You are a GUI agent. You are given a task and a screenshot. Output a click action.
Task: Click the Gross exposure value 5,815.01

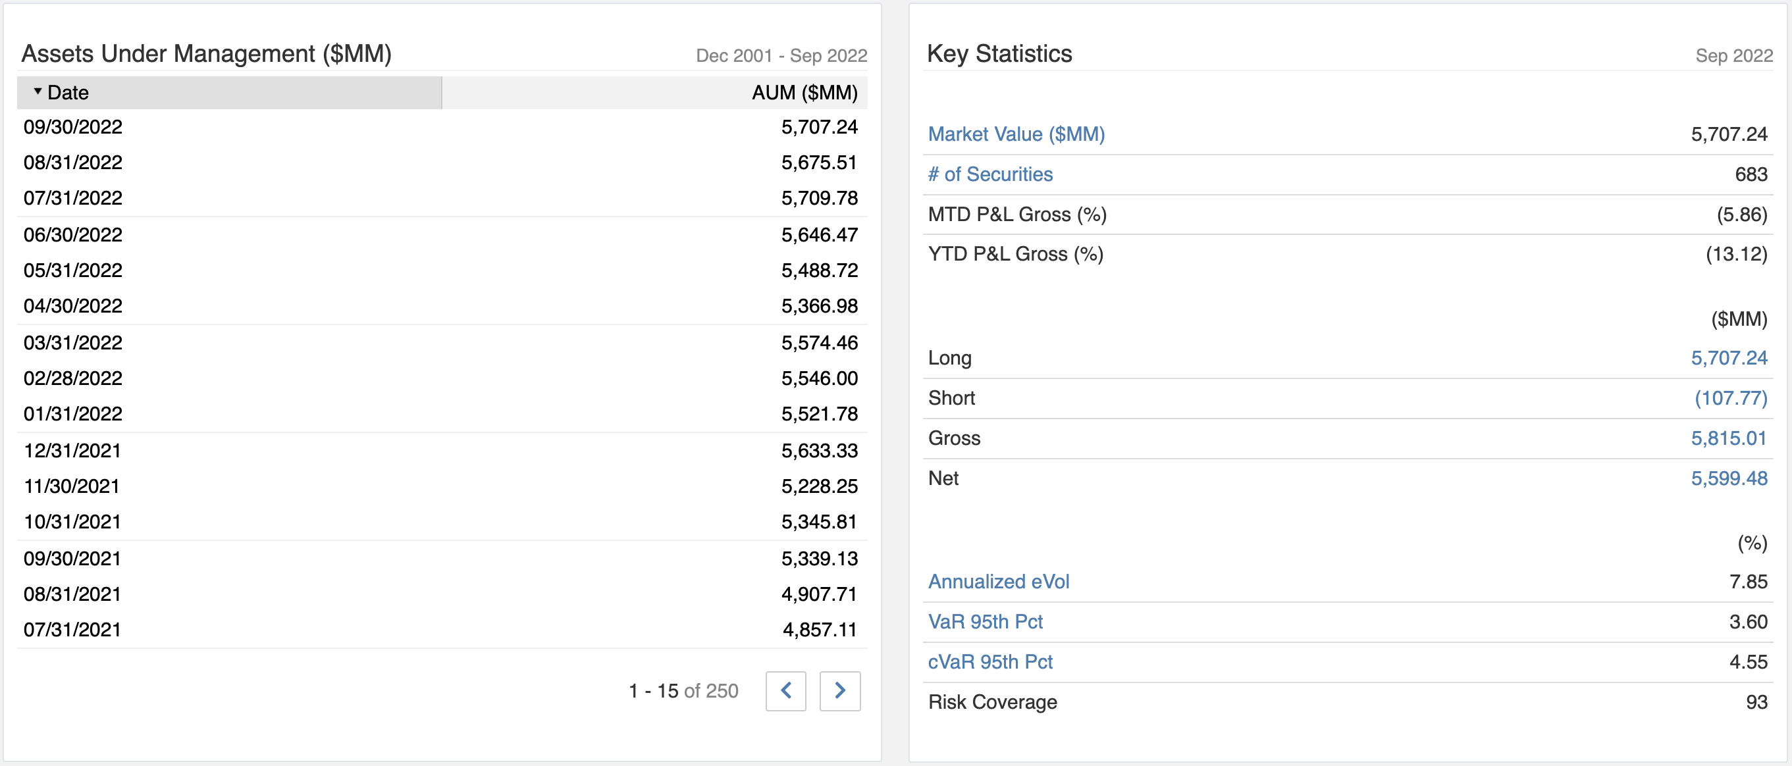click(x=1729, y=438)
